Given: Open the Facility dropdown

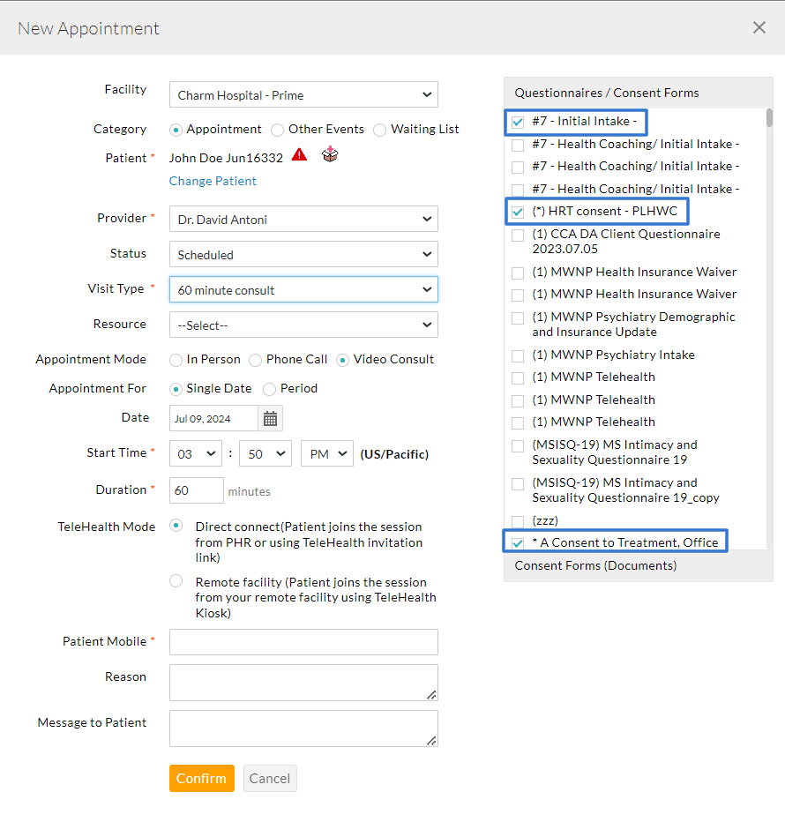Looking at the screenshot, I should pyautogui.click(x=303, y=95).
